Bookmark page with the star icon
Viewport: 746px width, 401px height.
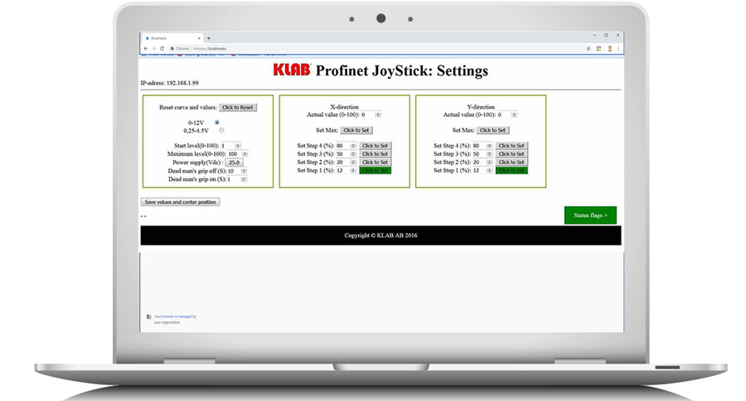coord(589,49)
